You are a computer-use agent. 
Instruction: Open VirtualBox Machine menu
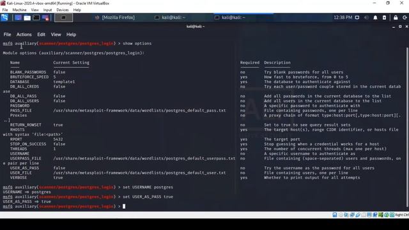[x=19, y=10]
